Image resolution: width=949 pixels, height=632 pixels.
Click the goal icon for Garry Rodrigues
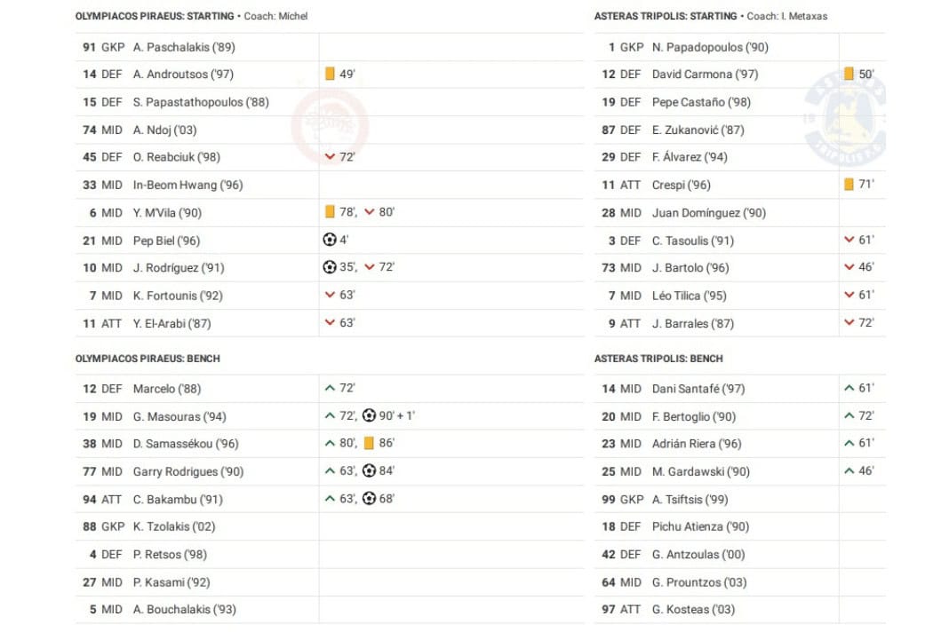point(369,470)
